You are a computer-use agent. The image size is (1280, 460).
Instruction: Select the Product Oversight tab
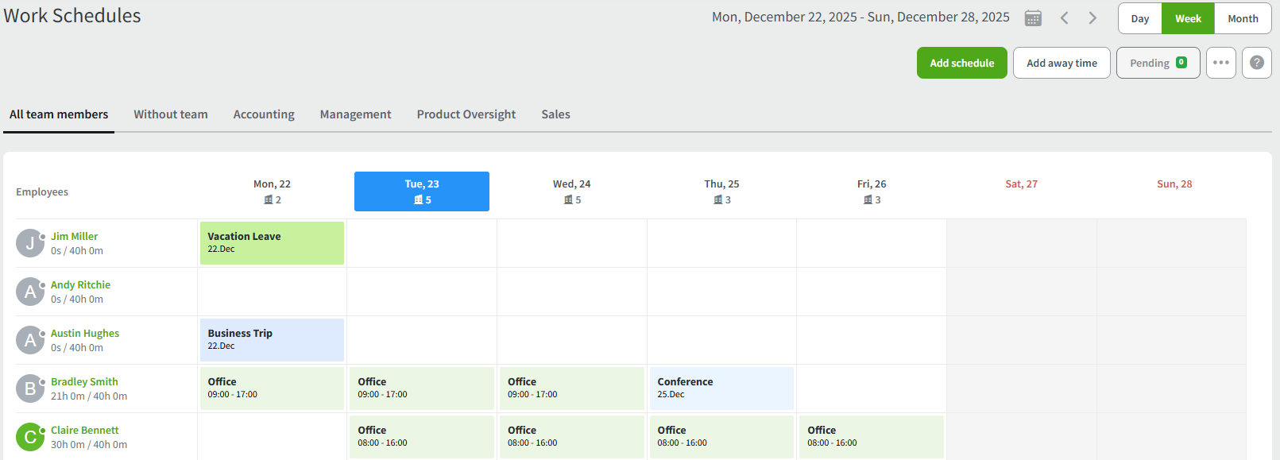pos(466,114)
